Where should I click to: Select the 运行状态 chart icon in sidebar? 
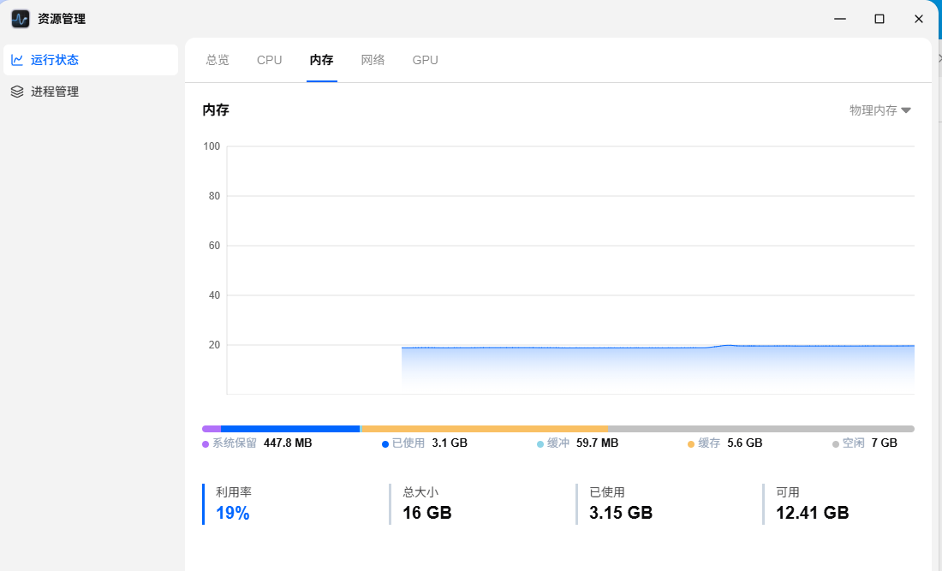[17, 60]
